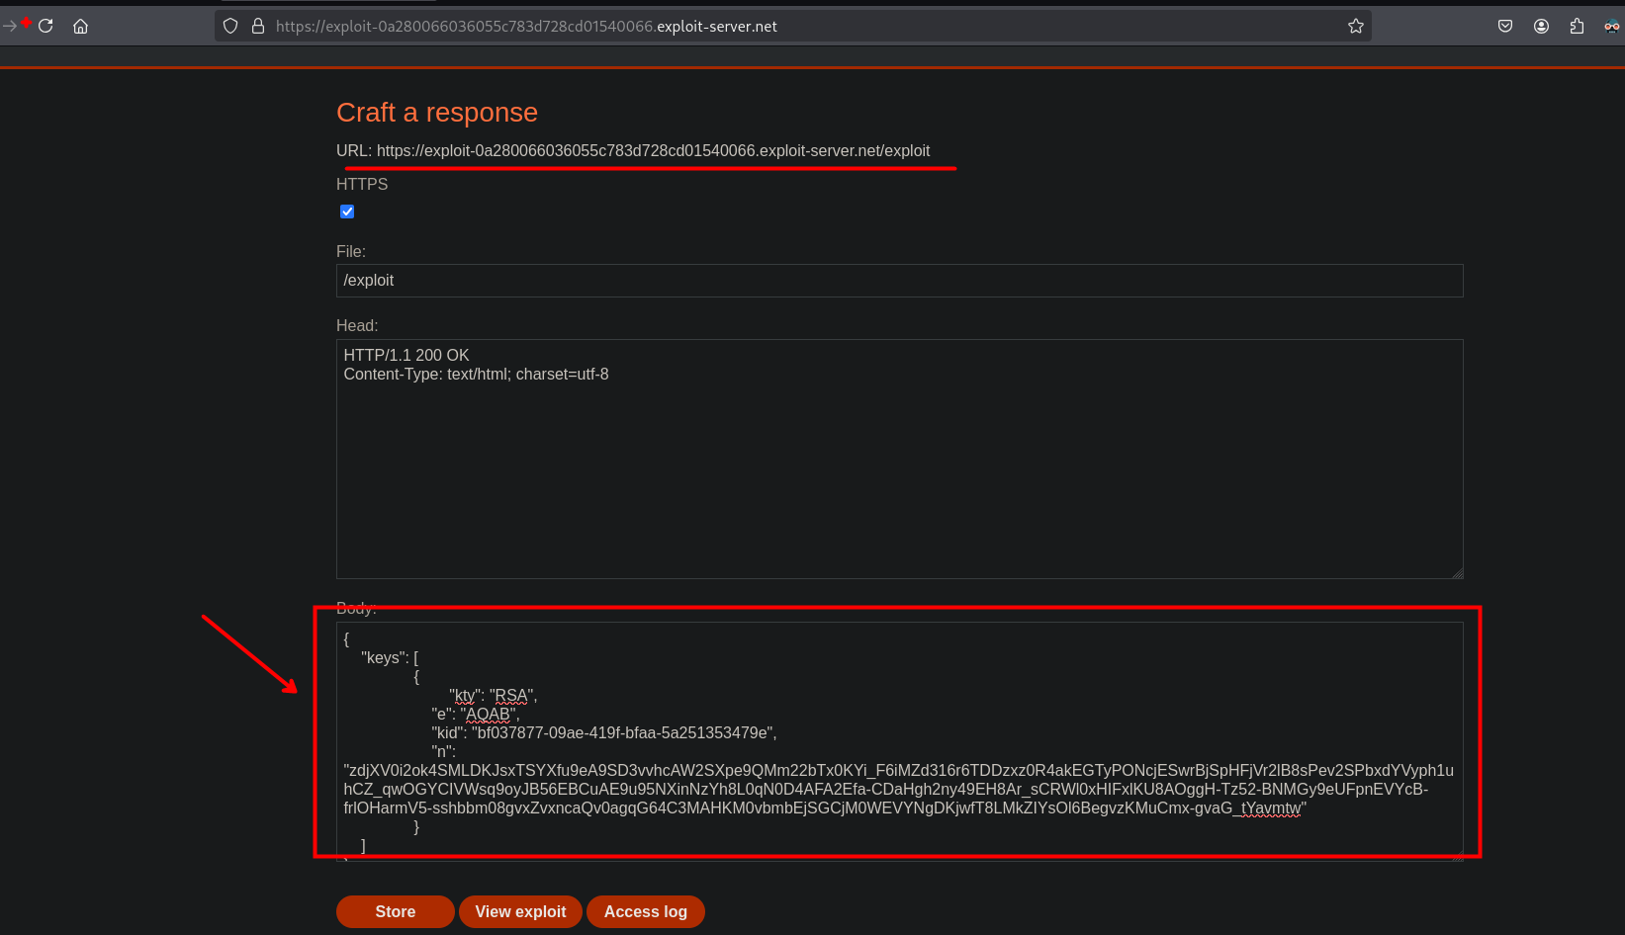Image resolution: width=1625 pixels, height=935 pixels.
Task: Go to the browser home page
Action: [x=81, y=26]
